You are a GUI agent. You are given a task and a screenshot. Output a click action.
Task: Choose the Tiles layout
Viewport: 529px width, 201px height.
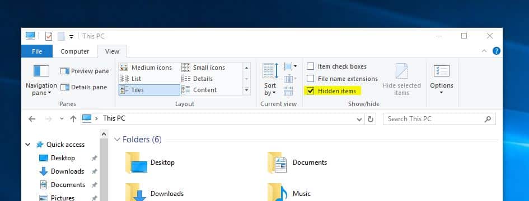(x=149, y=90)
